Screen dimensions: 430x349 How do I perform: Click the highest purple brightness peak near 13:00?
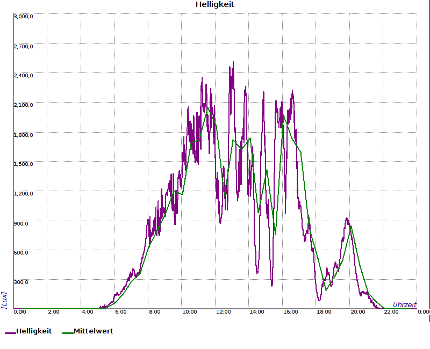pyautogui.click(x=233, y=63)
